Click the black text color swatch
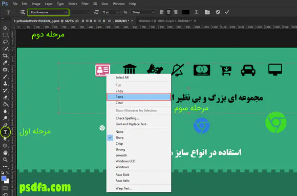The width and height of the screenshot is (297, 196). [185, 12]
